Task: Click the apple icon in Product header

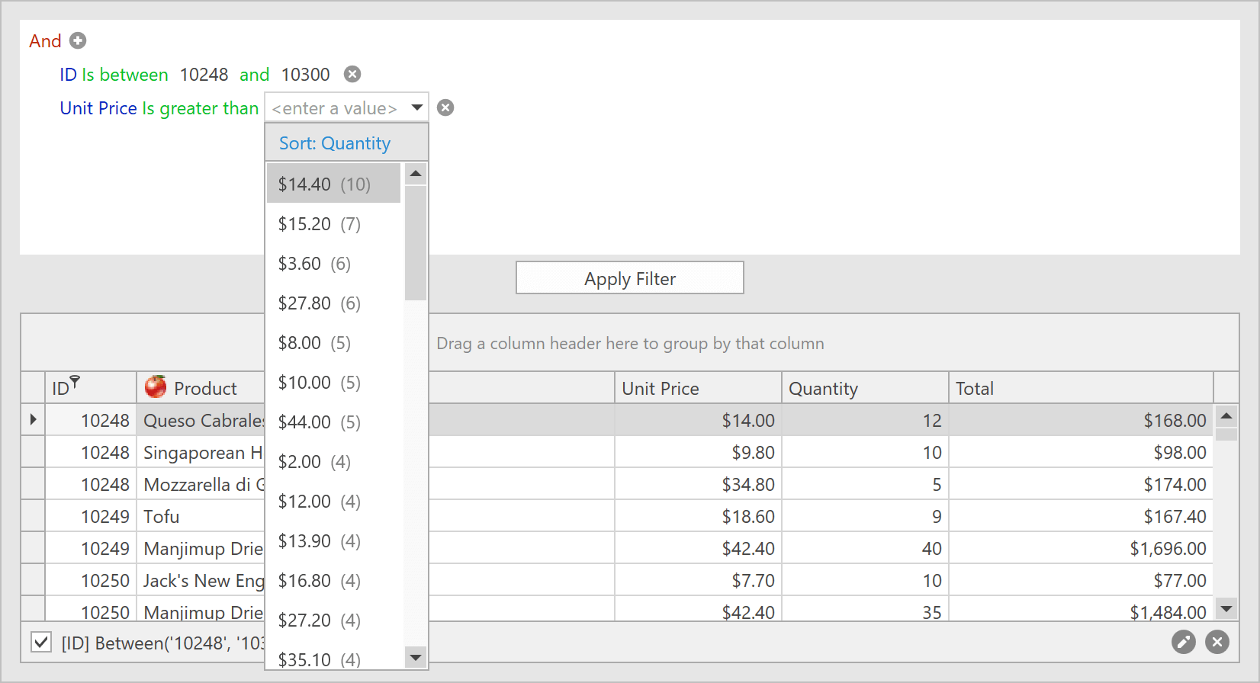Action: pos(156,387)
